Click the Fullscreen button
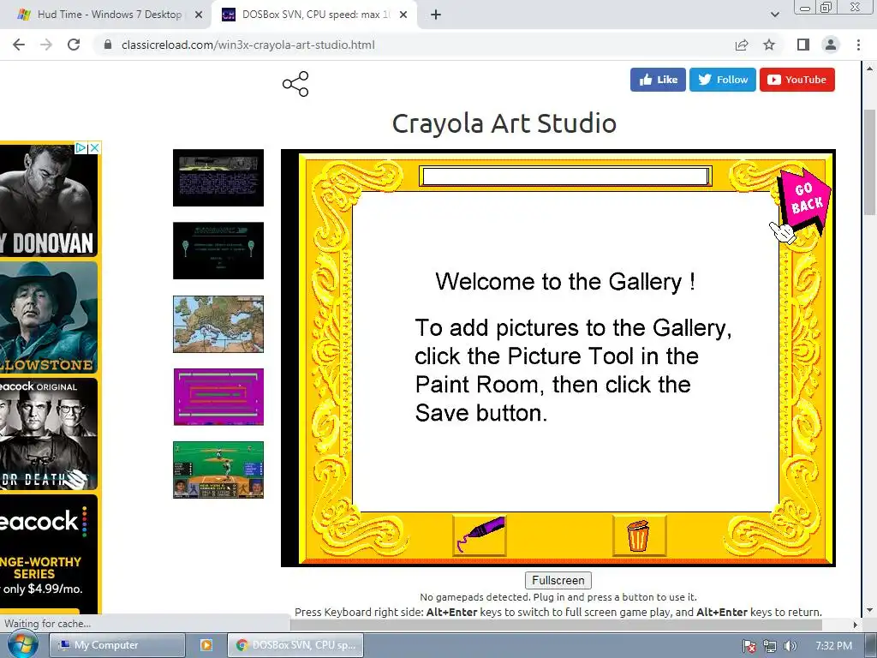Screen dimensions: 877x658 pos(558,580)
